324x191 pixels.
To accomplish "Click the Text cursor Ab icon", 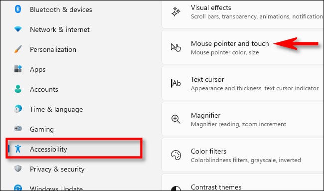I will 176,83.
